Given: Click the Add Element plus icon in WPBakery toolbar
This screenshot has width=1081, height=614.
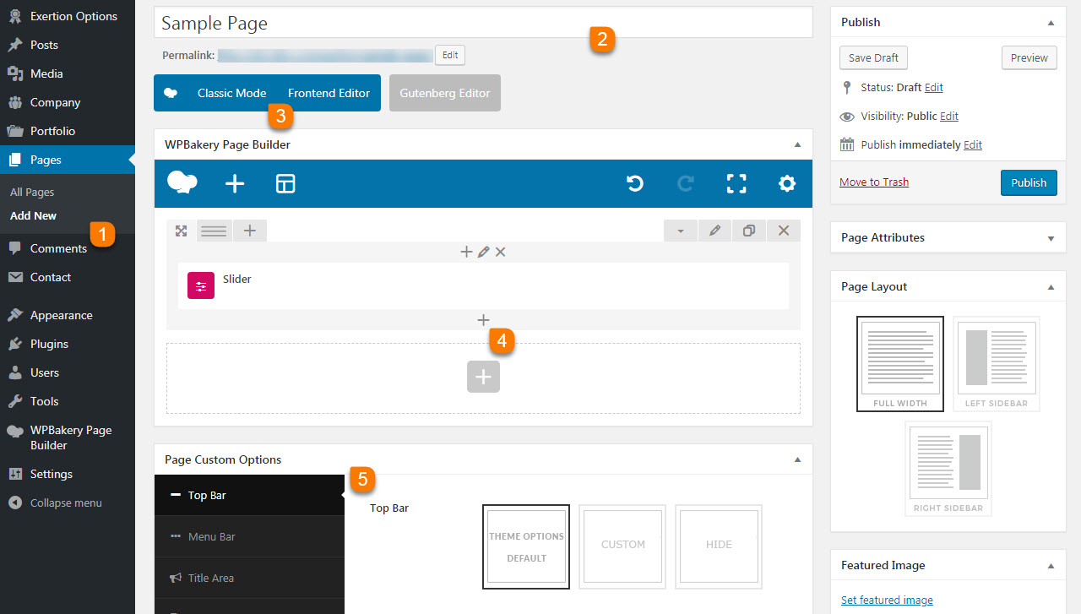Looking at the screenshot, I should pos(235,183).
